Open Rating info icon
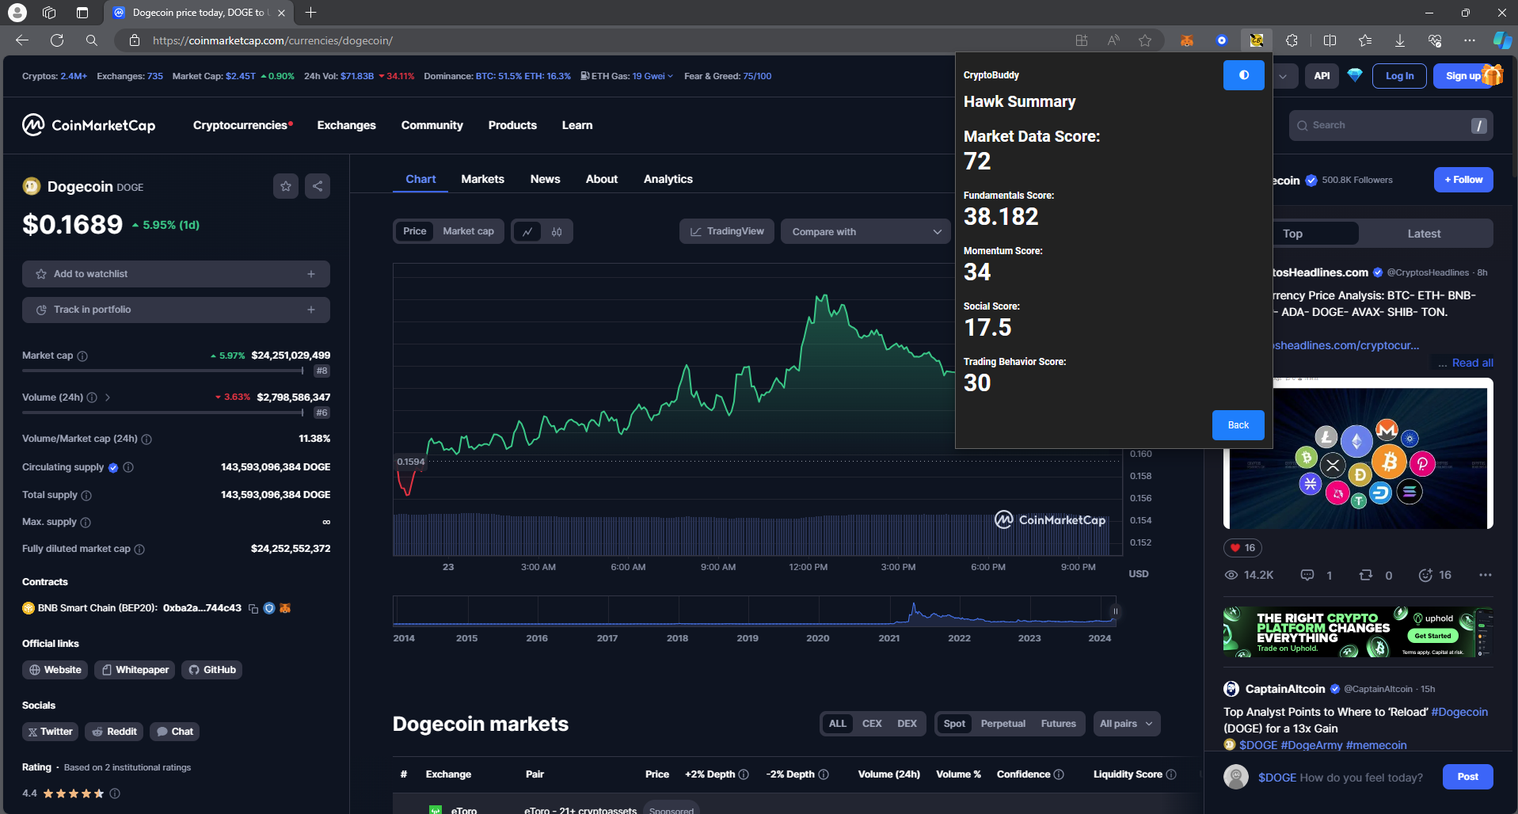This screenshot has height=814, width=1518. tap(115, 793)
